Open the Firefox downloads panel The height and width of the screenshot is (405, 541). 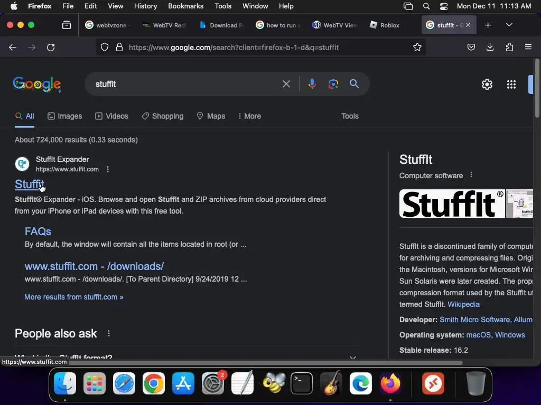[490, 47]
